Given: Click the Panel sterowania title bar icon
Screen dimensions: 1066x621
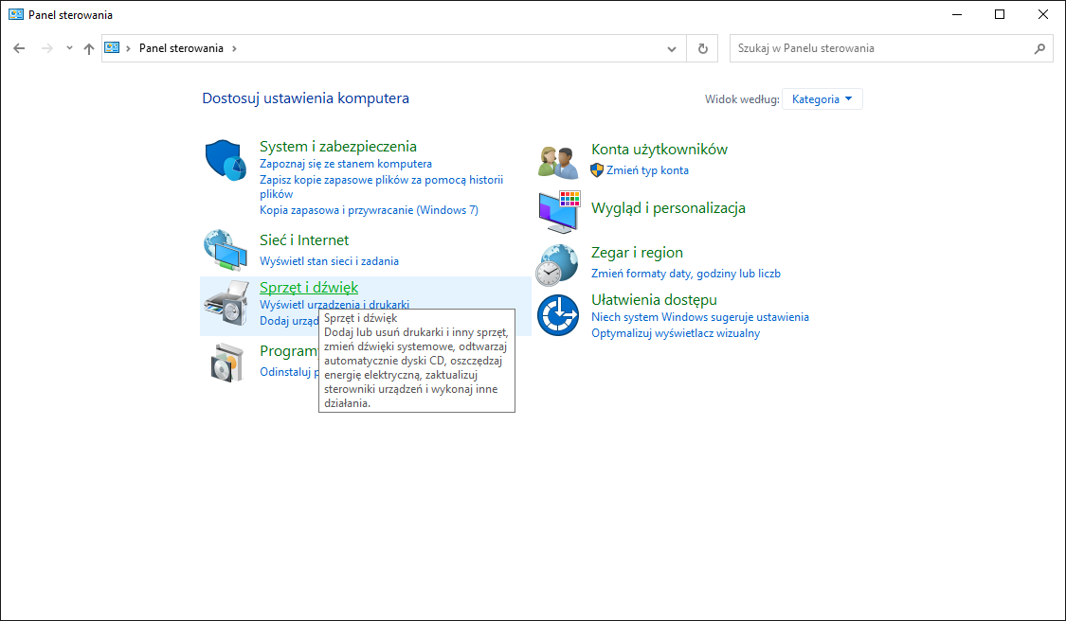Looking at the screenshot, I should (16, 14).
